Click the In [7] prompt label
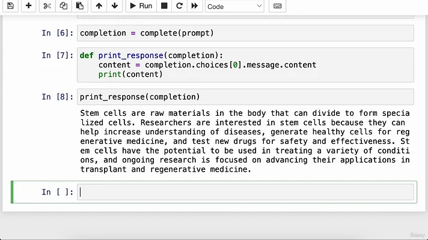Screen dimensions: 428x240 pyautogui.click(x=57, y=55)
